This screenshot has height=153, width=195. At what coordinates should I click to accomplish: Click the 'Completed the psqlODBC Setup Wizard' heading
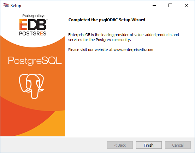tap(107, 20)
